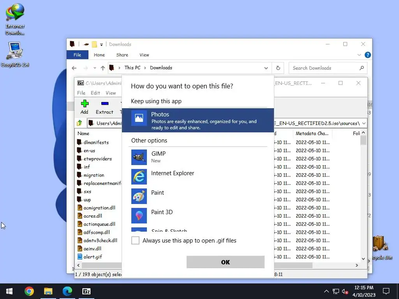Refresh the Downloads folder
This screenshot has width=399, height=299.
(x=278, y=68)
